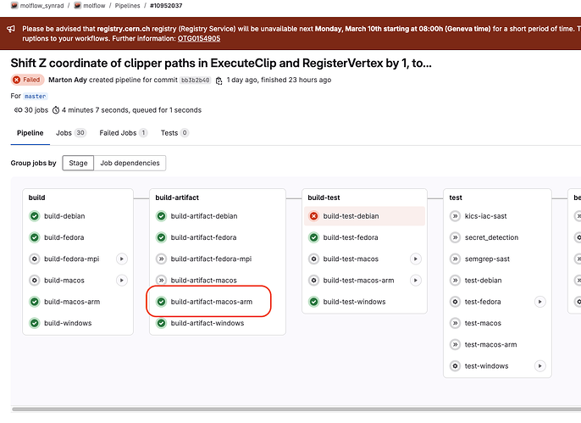
Task: Copy commit SHA with the clipboard icon
Action: 219,81
